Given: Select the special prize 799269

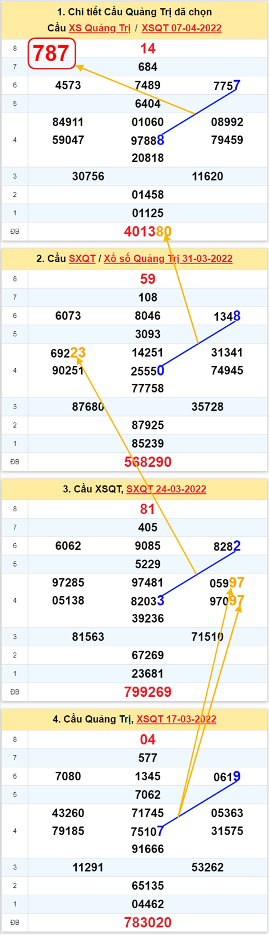Looking at the screenshot, I should pos(148,692).
